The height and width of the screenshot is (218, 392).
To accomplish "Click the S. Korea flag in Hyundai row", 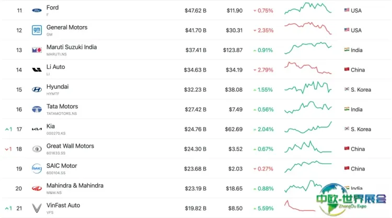I will (x=347, y=89).
